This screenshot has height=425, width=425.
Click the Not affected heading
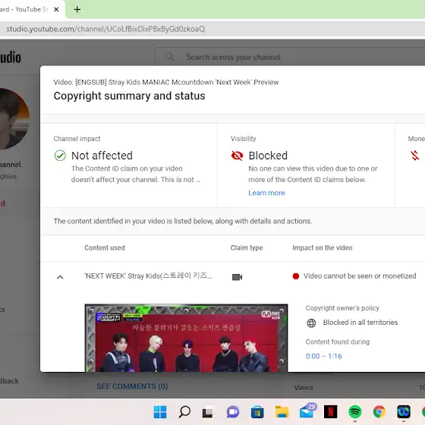pos(102,156)
